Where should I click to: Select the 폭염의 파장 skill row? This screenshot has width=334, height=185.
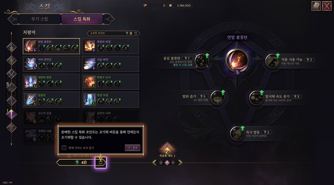[x=110, y=46]
